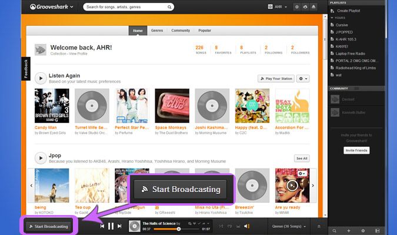Image resolution: width=397 pixels, height=235 pixels.
Task: Open the Fight Club Space Monkeys cover
Action: (x=172, y=106)
